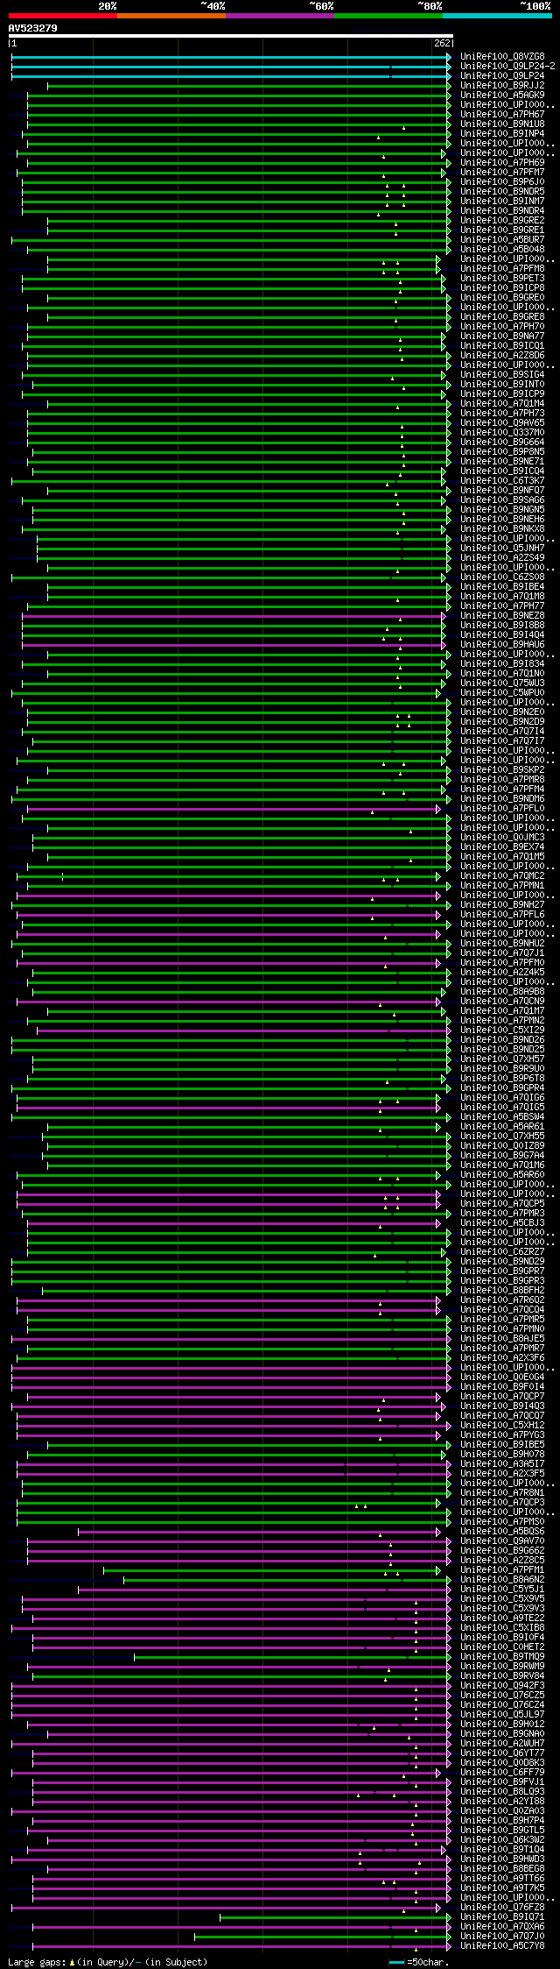This screenshot has height=1969, width=560.
Task: Select hit label UniRef100_A2Z8D6
Action: tap(502, 356)
